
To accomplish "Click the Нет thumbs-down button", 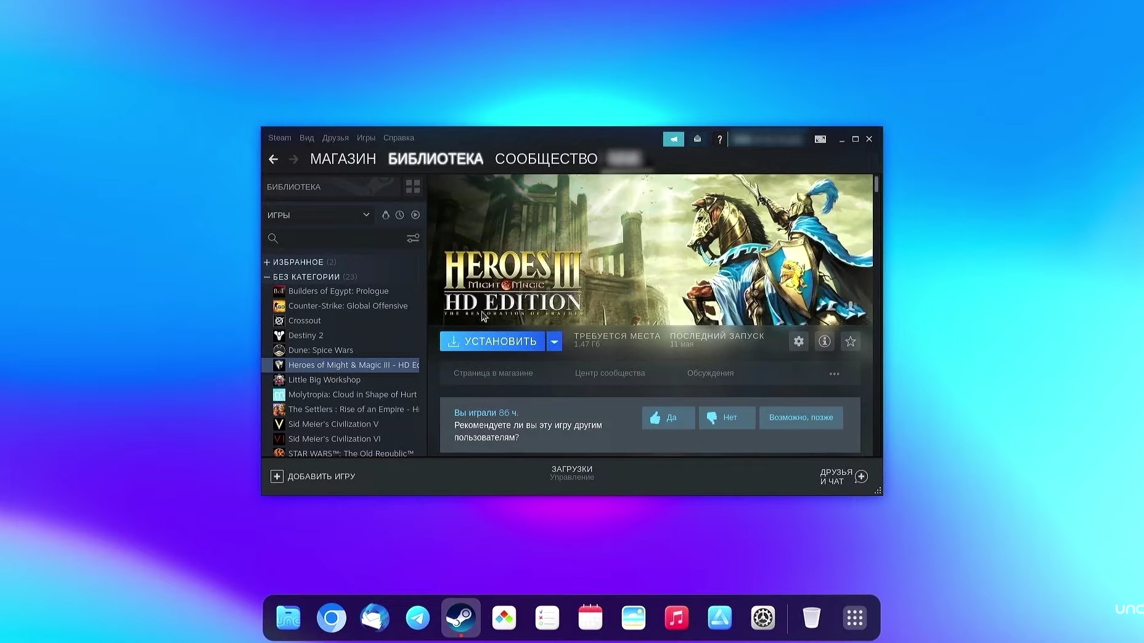I will (727, 418).
